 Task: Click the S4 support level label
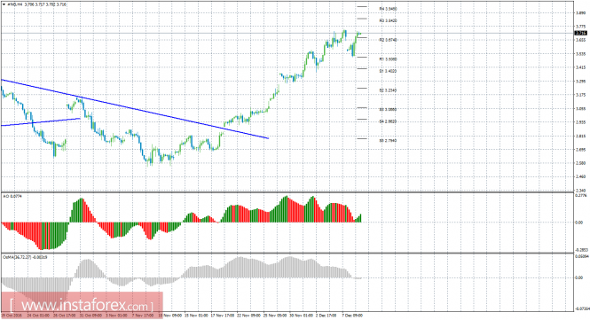click(388, 121)
